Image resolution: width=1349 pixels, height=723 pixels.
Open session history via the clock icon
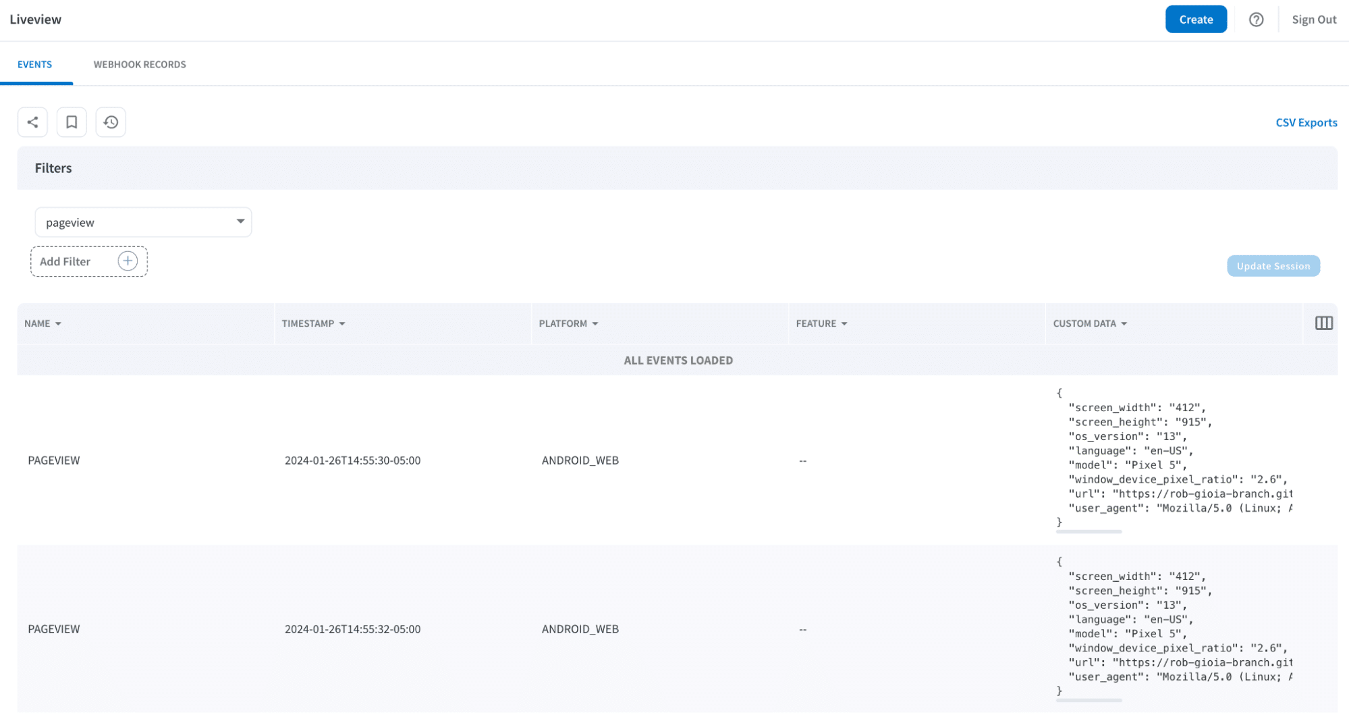coord(111,122)
